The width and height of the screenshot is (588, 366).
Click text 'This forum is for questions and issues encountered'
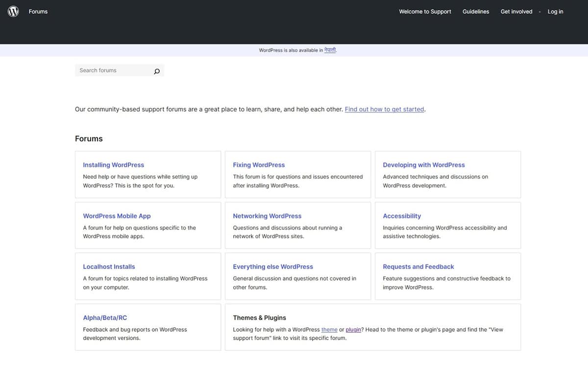pos(298,177)
